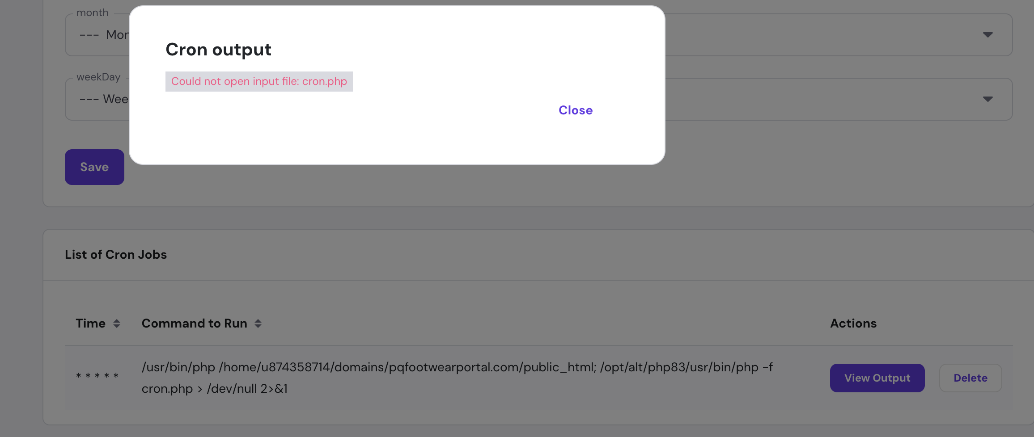Screen dimensions: 1034x437
Task: Click the '* * * * *' schedule cell
Action: pos(97,376)
